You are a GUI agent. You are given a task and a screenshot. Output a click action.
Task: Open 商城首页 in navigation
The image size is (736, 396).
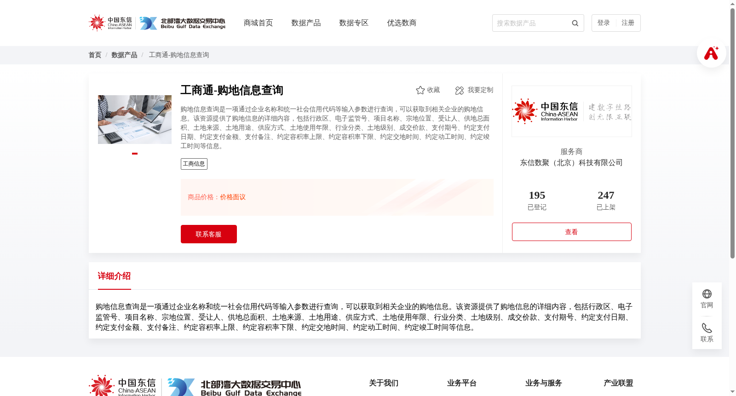tap(258, 23)
